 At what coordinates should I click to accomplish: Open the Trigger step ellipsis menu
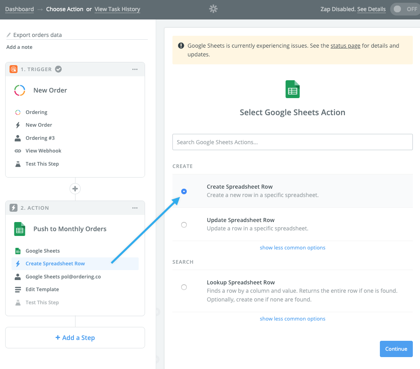(x=135, y=70)
